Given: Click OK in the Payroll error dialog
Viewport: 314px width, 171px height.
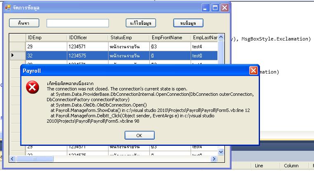Looking at the screenshot, I should click(x=139, y=135).
